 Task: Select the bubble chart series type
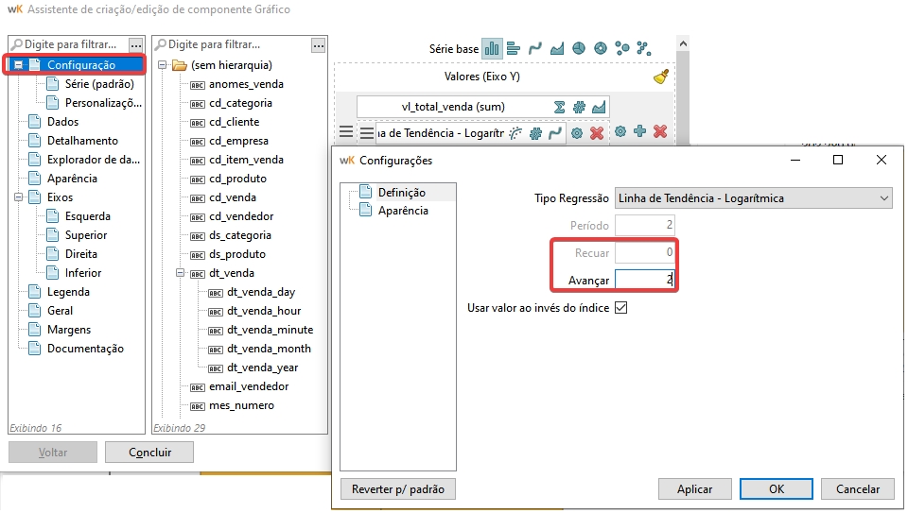(x=621, y=49)
